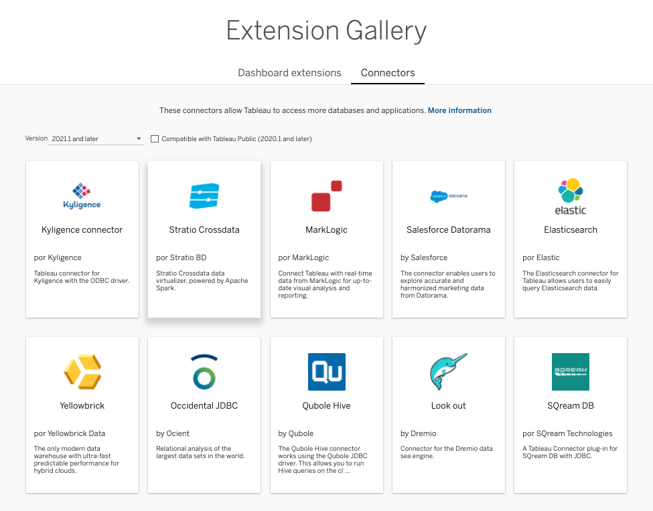
Task: Click the Ocient green ring logo
Action: coord(204,372)
